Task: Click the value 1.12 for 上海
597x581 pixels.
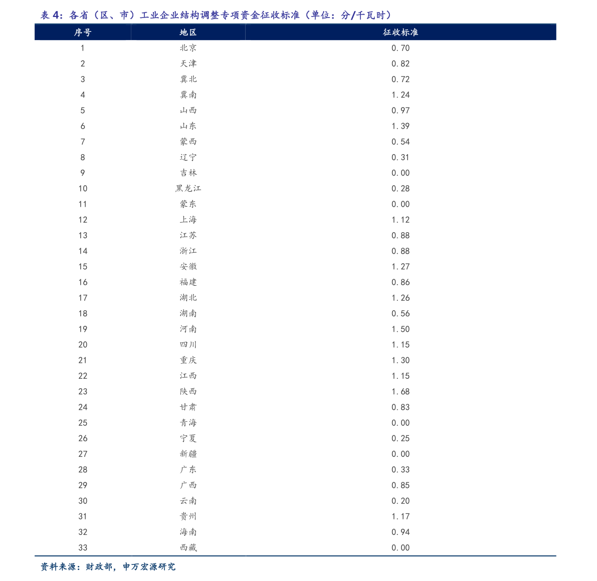Action: pyautogui.click(x=401, y=220)
